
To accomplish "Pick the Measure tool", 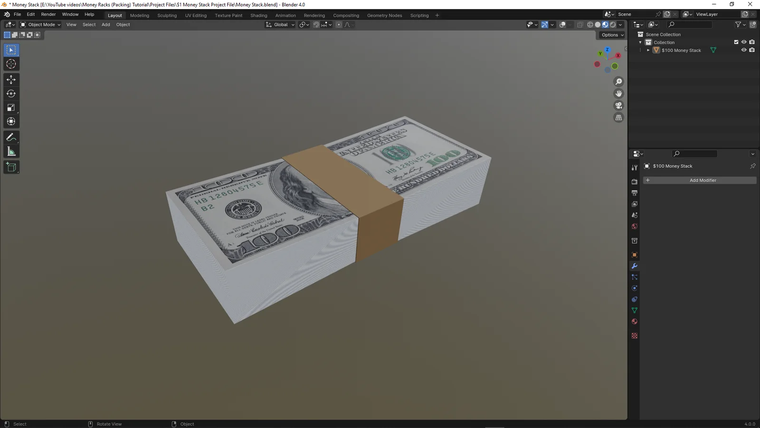I will [x=11, y=151].
